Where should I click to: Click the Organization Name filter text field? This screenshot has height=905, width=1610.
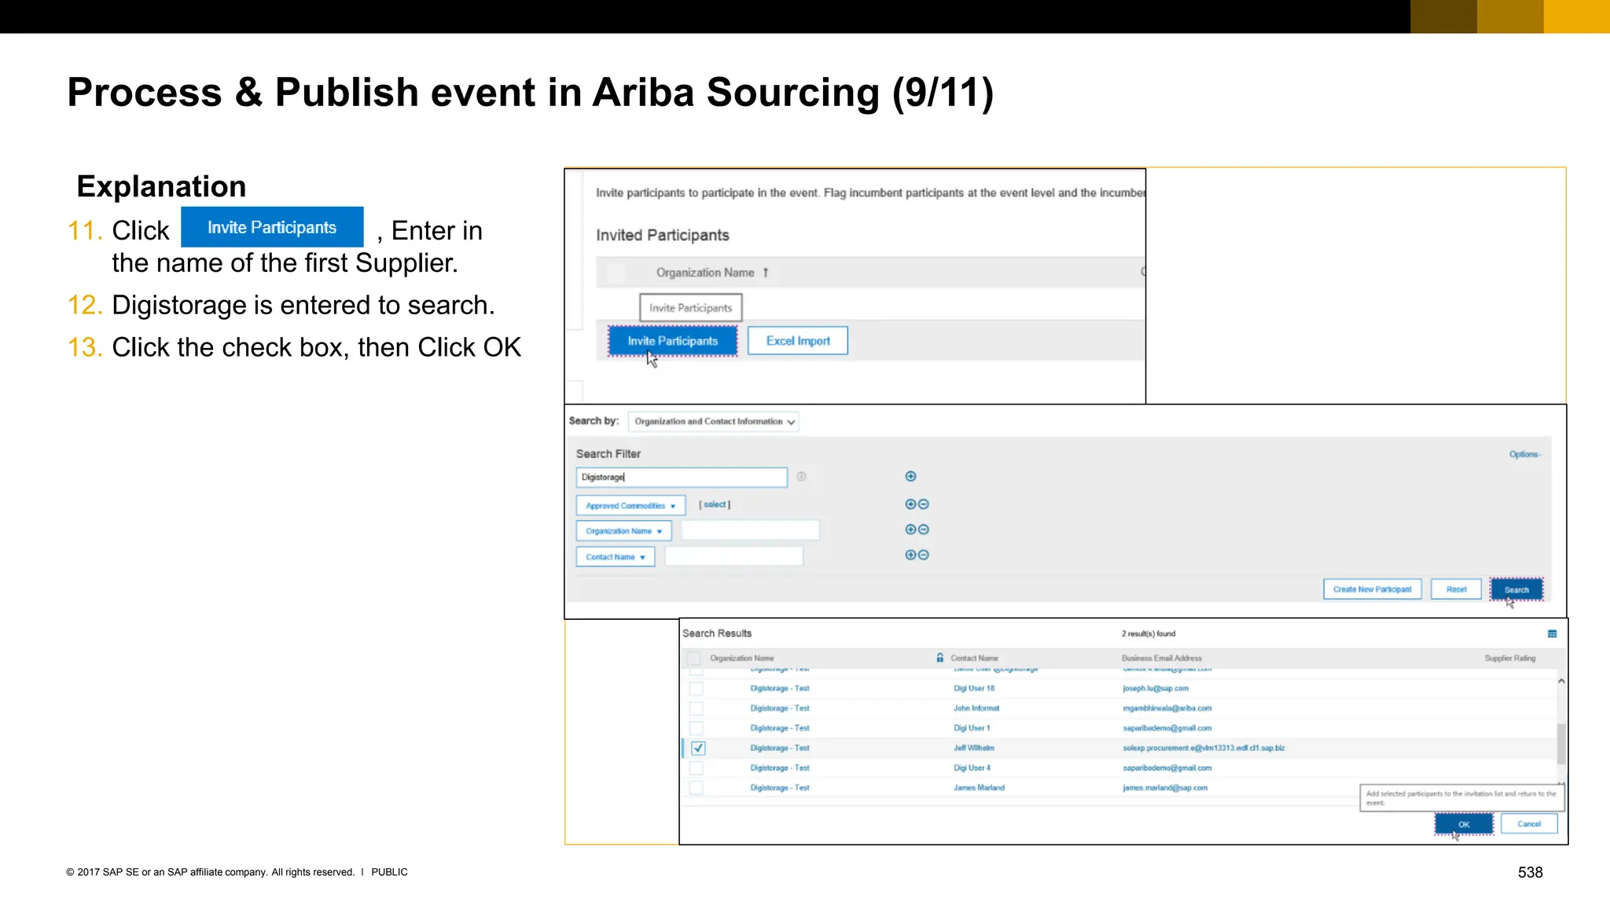pos(750,530)
